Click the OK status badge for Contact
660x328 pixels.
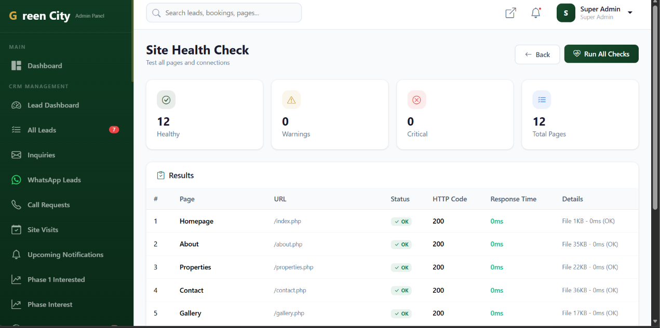point(401,290)
